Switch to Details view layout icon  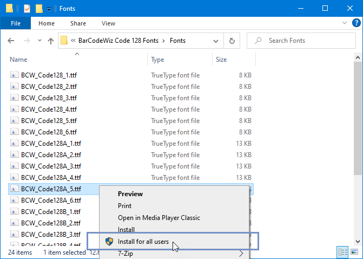(x=342, y=252)
